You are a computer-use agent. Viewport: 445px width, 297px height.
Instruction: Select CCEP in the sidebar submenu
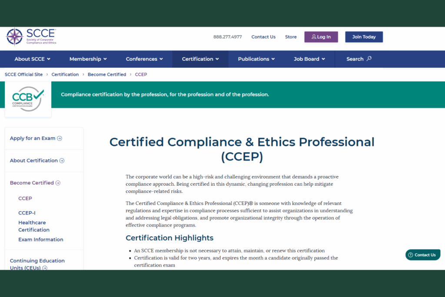pos(25,198)
